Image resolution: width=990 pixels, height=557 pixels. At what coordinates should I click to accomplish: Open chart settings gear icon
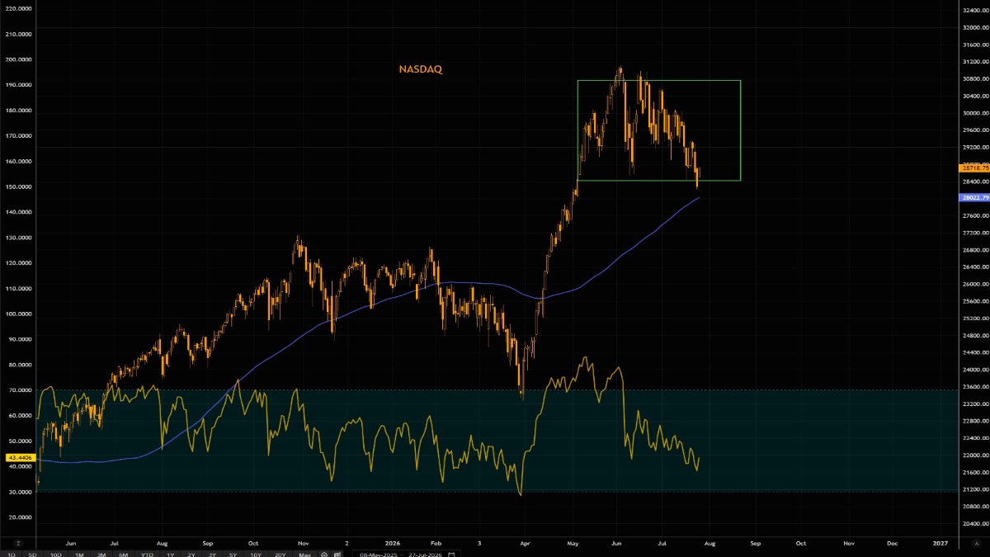click(x=324, y=555)
